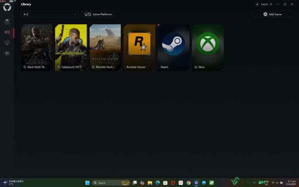
Task: Click Legion Space icon in taskbar
Action: coord(196,183)
